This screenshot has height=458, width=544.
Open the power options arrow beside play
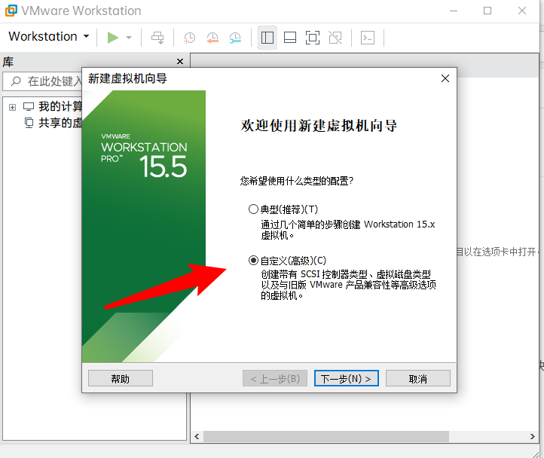[x=129, y=38]
